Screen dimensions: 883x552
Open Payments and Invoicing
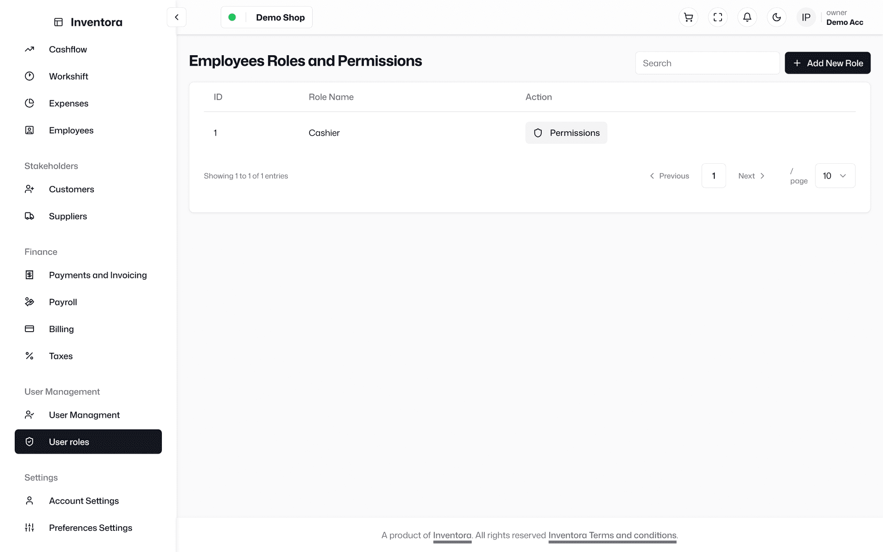[x=88, y=275]
